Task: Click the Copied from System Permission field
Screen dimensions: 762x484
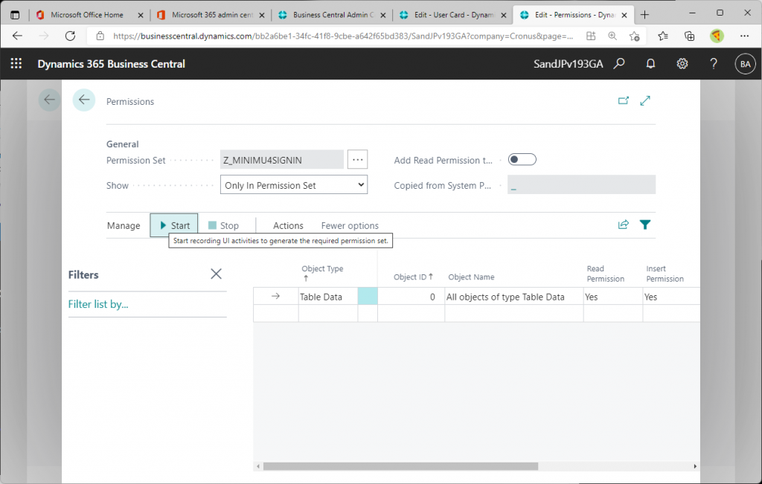Action: [581, 185]
